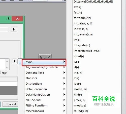
Task: Open the Miscellaneous submenu
Action: click(x=45, y=111)
